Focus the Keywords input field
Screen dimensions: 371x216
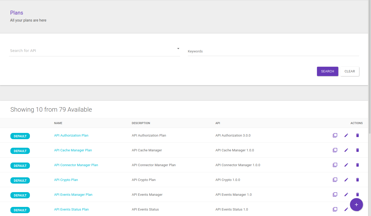coord(273,51)
